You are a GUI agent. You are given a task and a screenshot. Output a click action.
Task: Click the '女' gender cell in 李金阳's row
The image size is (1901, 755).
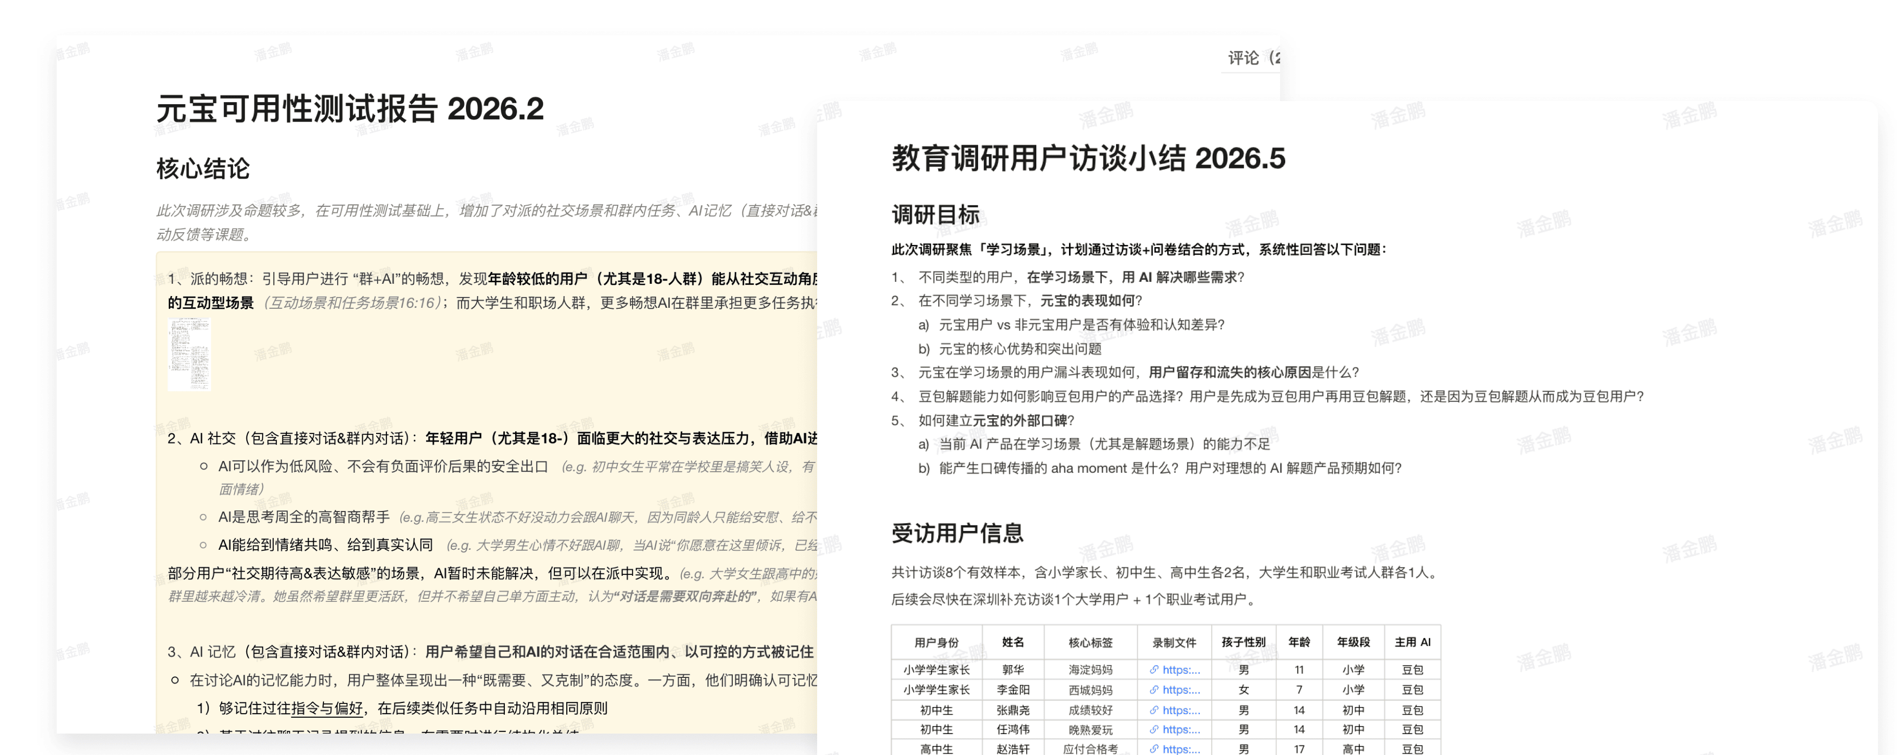1243,690
